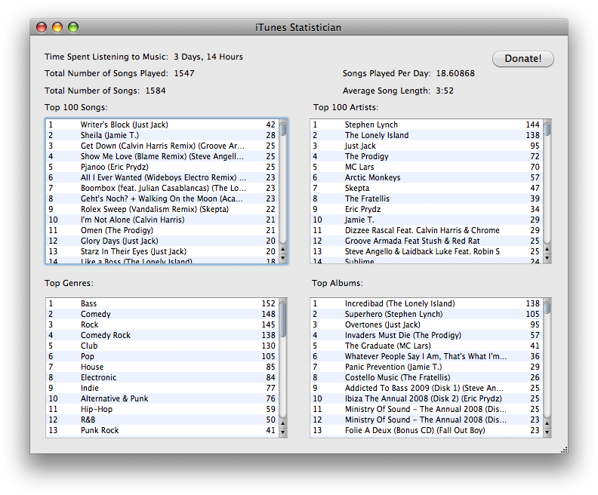Select artist Arctic Monkeys
The image size is (598, 495).
427,177
